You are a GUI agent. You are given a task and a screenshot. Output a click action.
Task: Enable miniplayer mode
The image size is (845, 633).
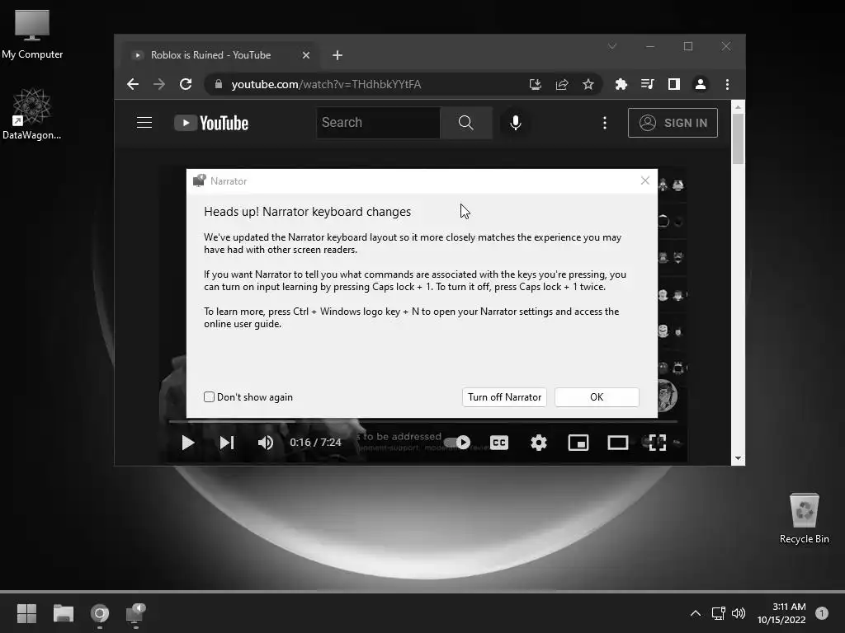point(578,443)
